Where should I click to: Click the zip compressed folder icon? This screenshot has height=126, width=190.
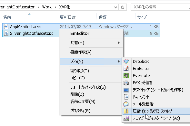(x=126, y=111)
